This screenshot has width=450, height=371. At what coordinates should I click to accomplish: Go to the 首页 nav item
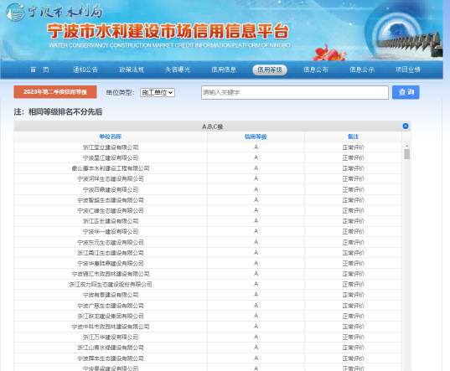(39, 70)
